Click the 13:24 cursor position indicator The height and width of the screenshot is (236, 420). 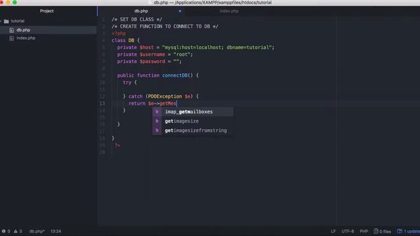56,231
